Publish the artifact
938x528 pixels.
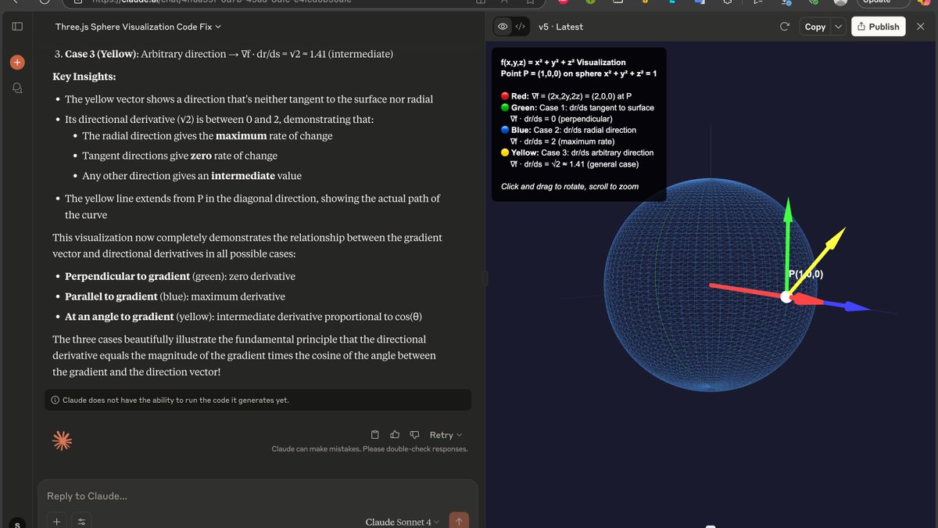point(878,27)
